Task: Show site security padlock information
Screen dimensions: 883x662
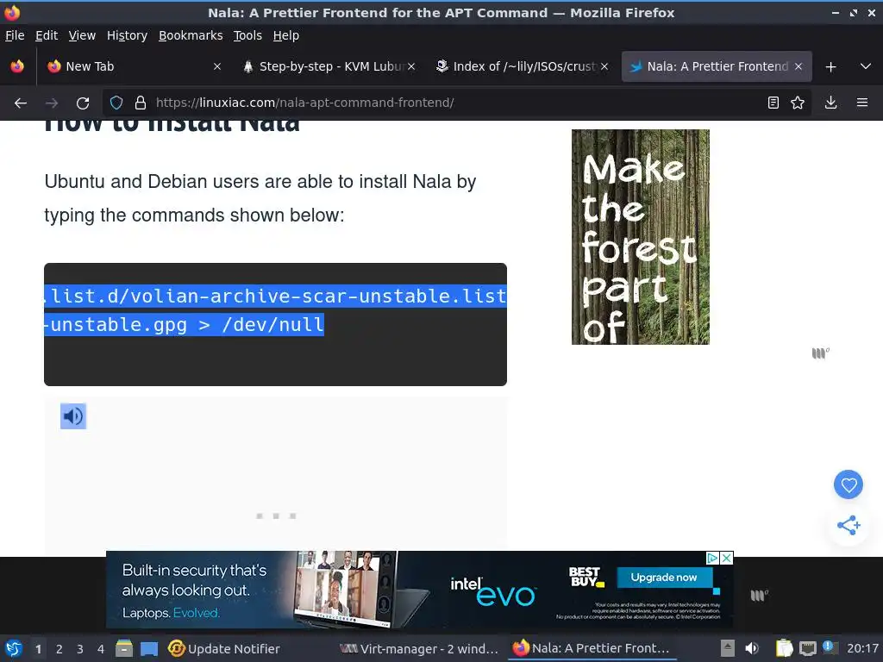Action: tap(141, 103)
